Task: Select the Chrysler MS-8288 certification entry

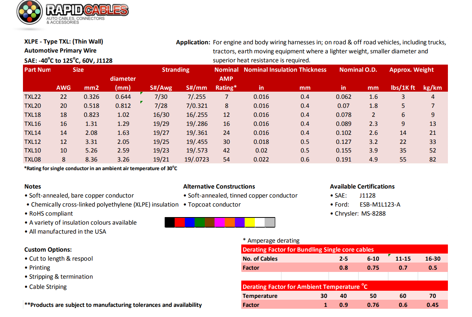Action: coord(360,214)
